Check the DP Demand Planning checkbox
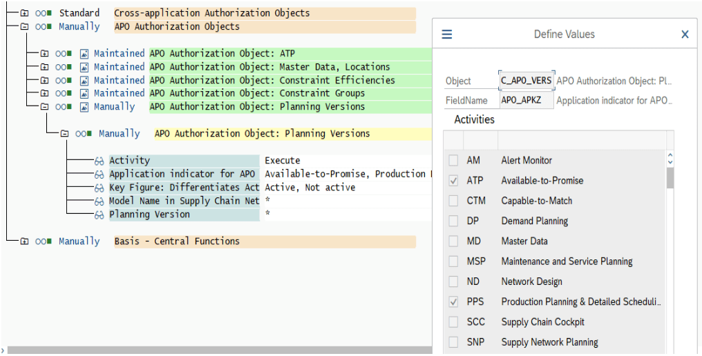 [453, 221]
